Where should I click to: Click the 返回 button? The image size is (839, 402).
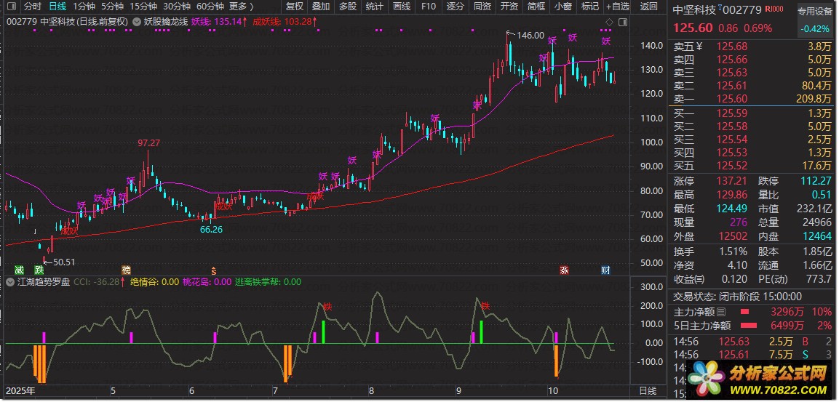click(x=648, y=7)
